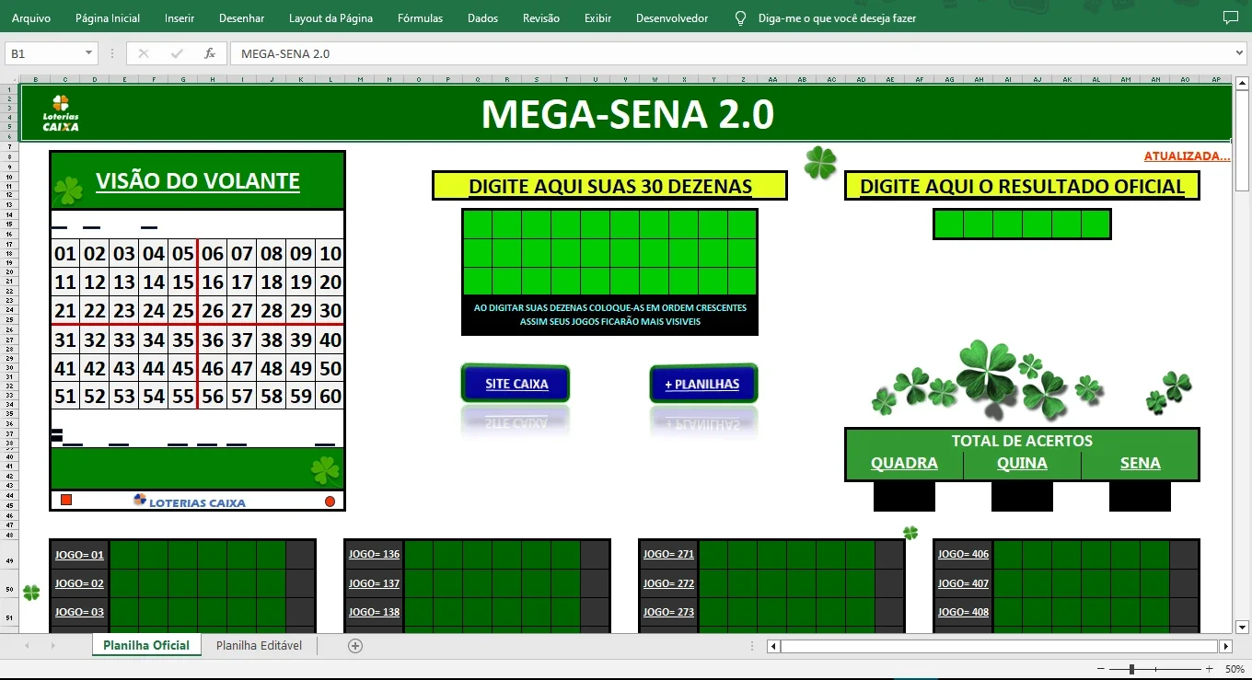The width and height of the screenshot is (1252, 680).
Task: Click previous sheet navigation arrow
Action: (x=27, y=646)
